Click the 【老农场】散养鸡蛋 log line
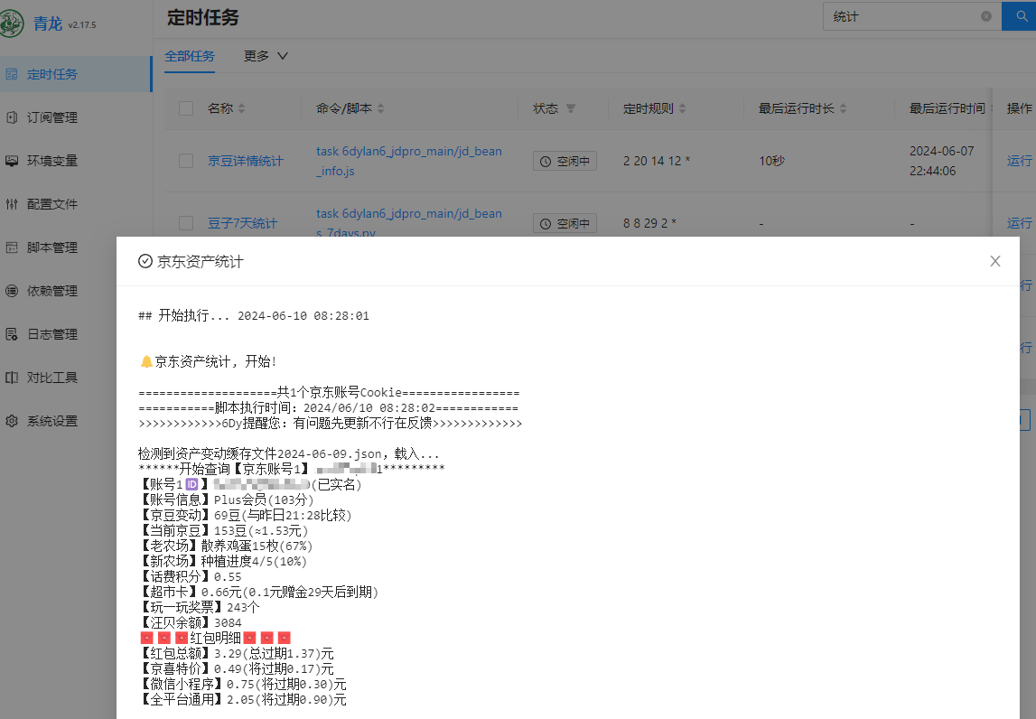Screen dimensions: 1036x719 click(225, 546)
